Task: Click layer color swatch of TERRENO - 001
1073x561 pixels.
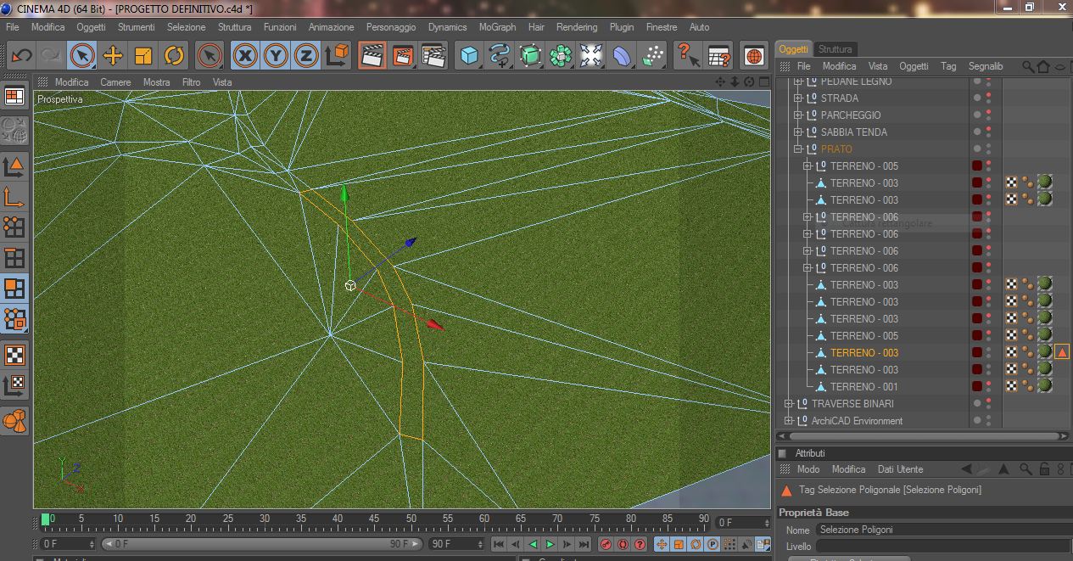Action: pyautogui.click(x=977, y=387)
